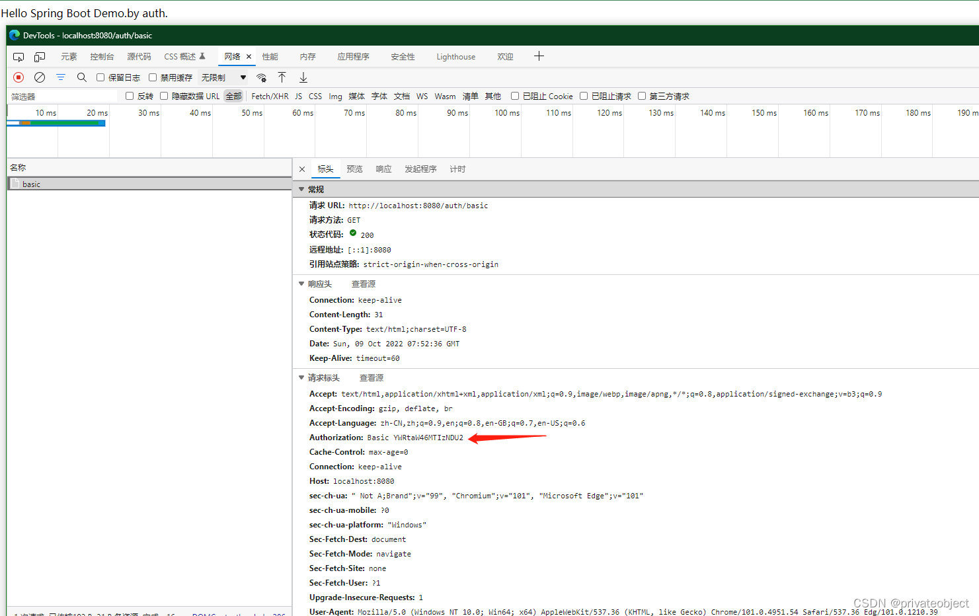Open the Lighthouse tab
The width and height of the screenshot is (979, 616).
tap(455, 57)
